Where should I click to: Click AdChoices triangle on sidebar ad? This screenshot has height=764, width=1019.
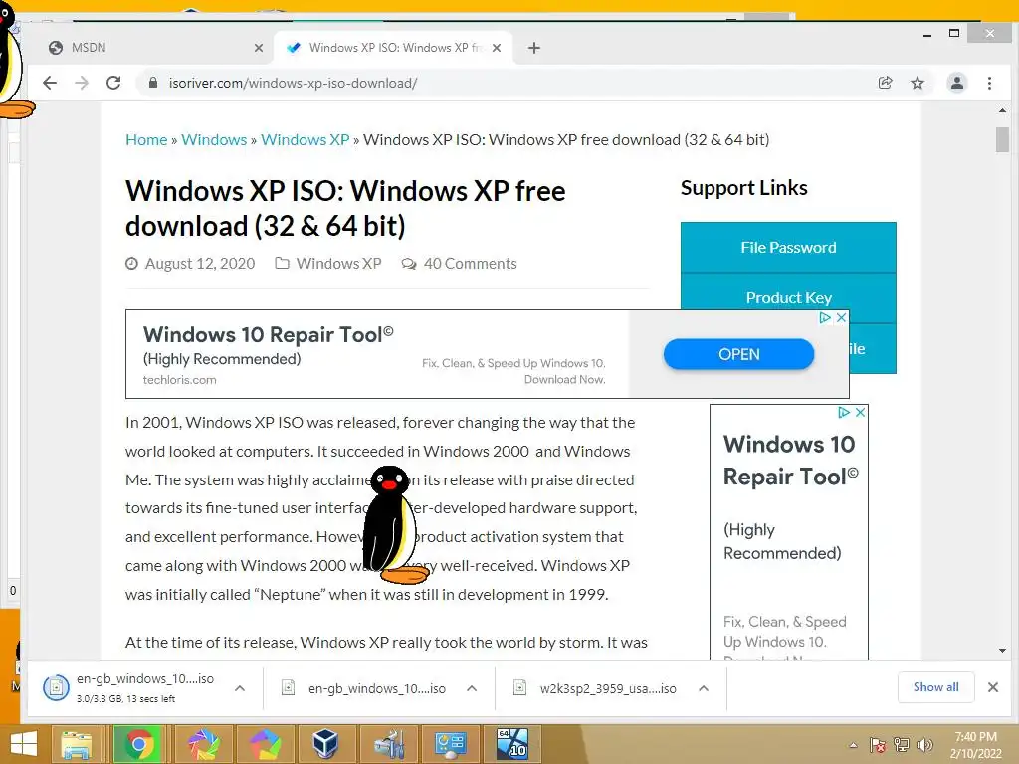[x=844, y=412]
